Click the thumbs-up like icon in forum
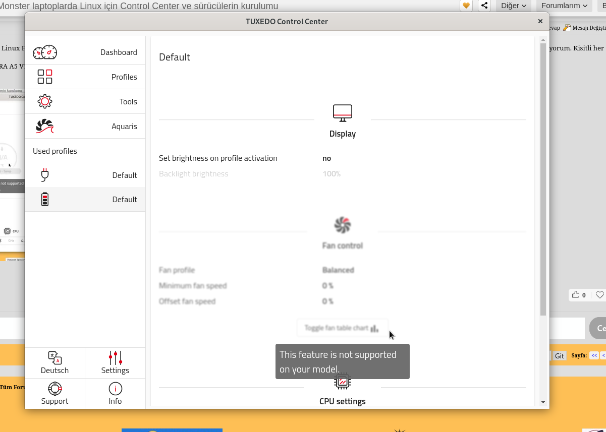 point(576,295)
